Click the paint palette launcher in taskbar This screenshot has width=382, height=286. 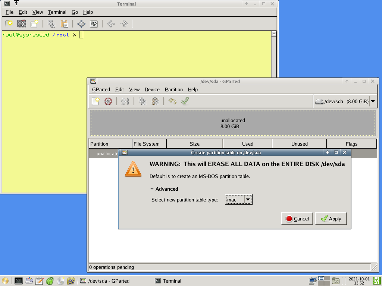pos(29,281)
